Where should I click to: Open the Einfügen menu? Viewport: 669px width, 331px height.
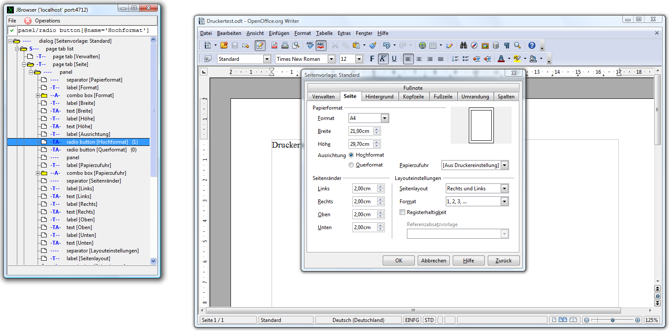click(x=279, y=33)
